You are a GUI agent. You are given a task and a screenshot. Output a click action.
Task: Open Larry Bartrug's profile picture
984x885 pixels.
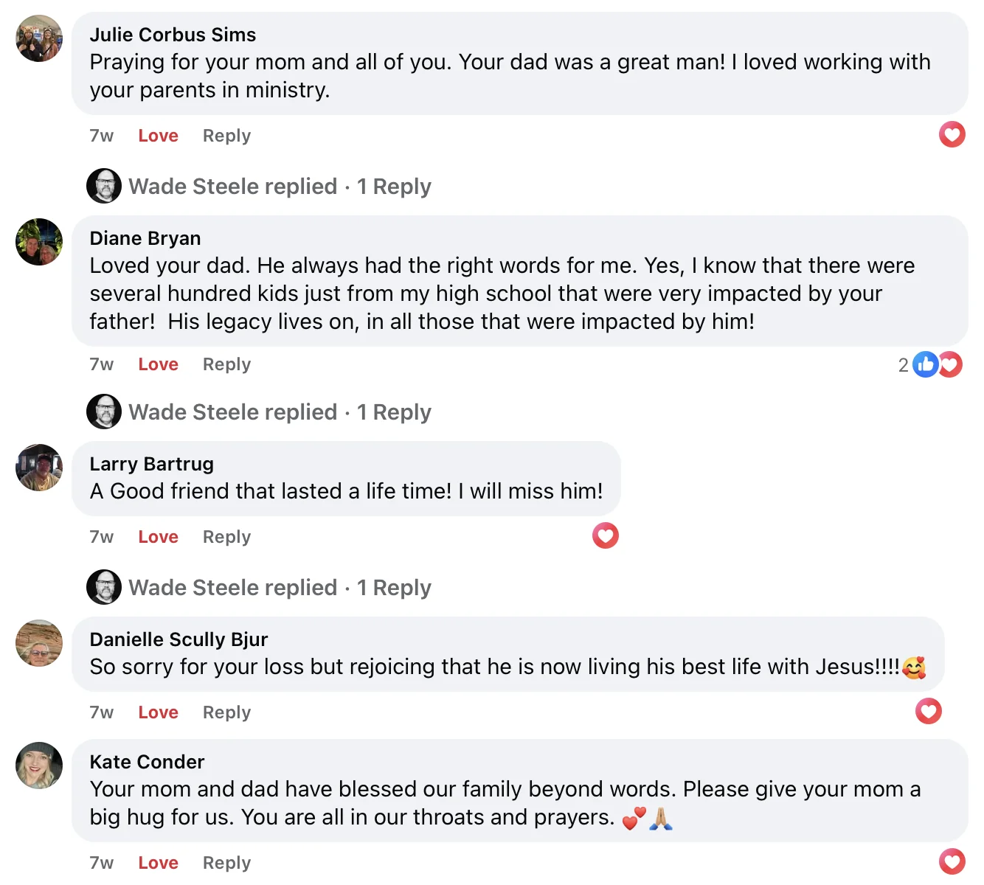coord(39,468)
